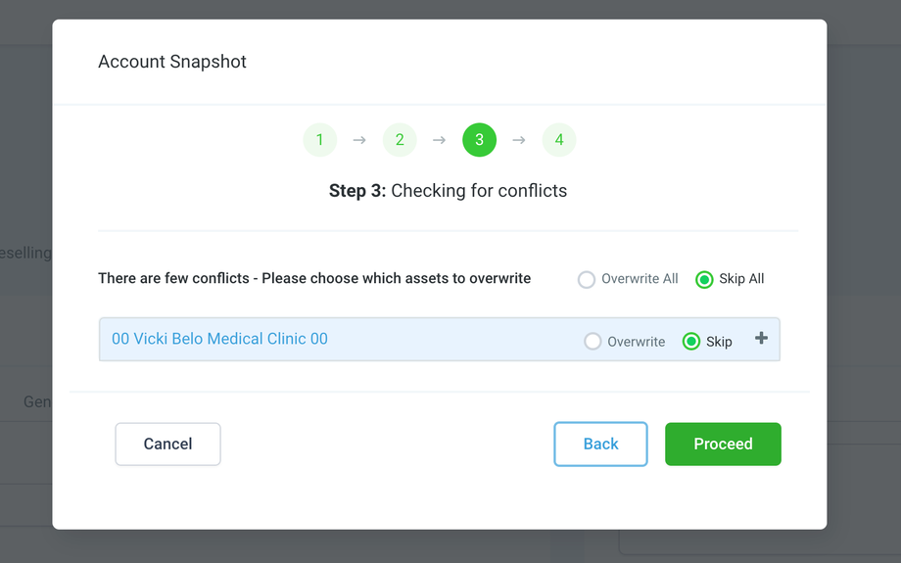Click the step 4 circle indicator
The width and height of the screenshot is (901, 563).
coord(559,140)
